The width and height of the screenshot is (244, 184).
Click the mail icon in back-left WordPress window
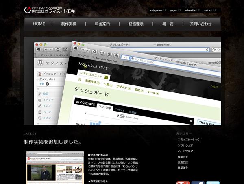pos(65,50)
